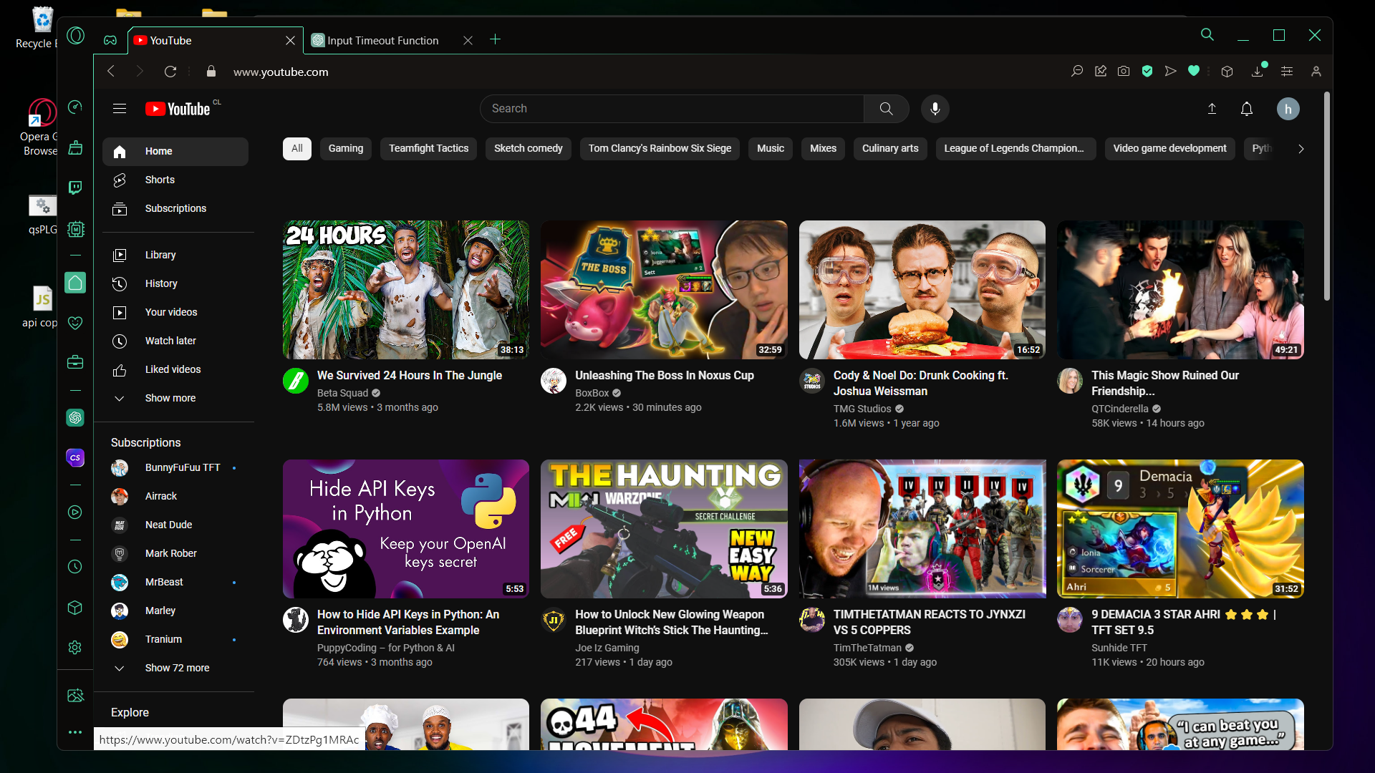Select the Music filter chip

click(x=771, y=148)
